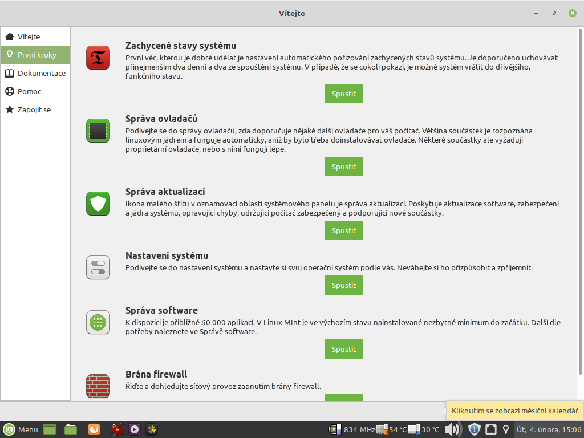Click the green chip Správa ovladačů icon
The image size is (584, 438).
(98, 131)
